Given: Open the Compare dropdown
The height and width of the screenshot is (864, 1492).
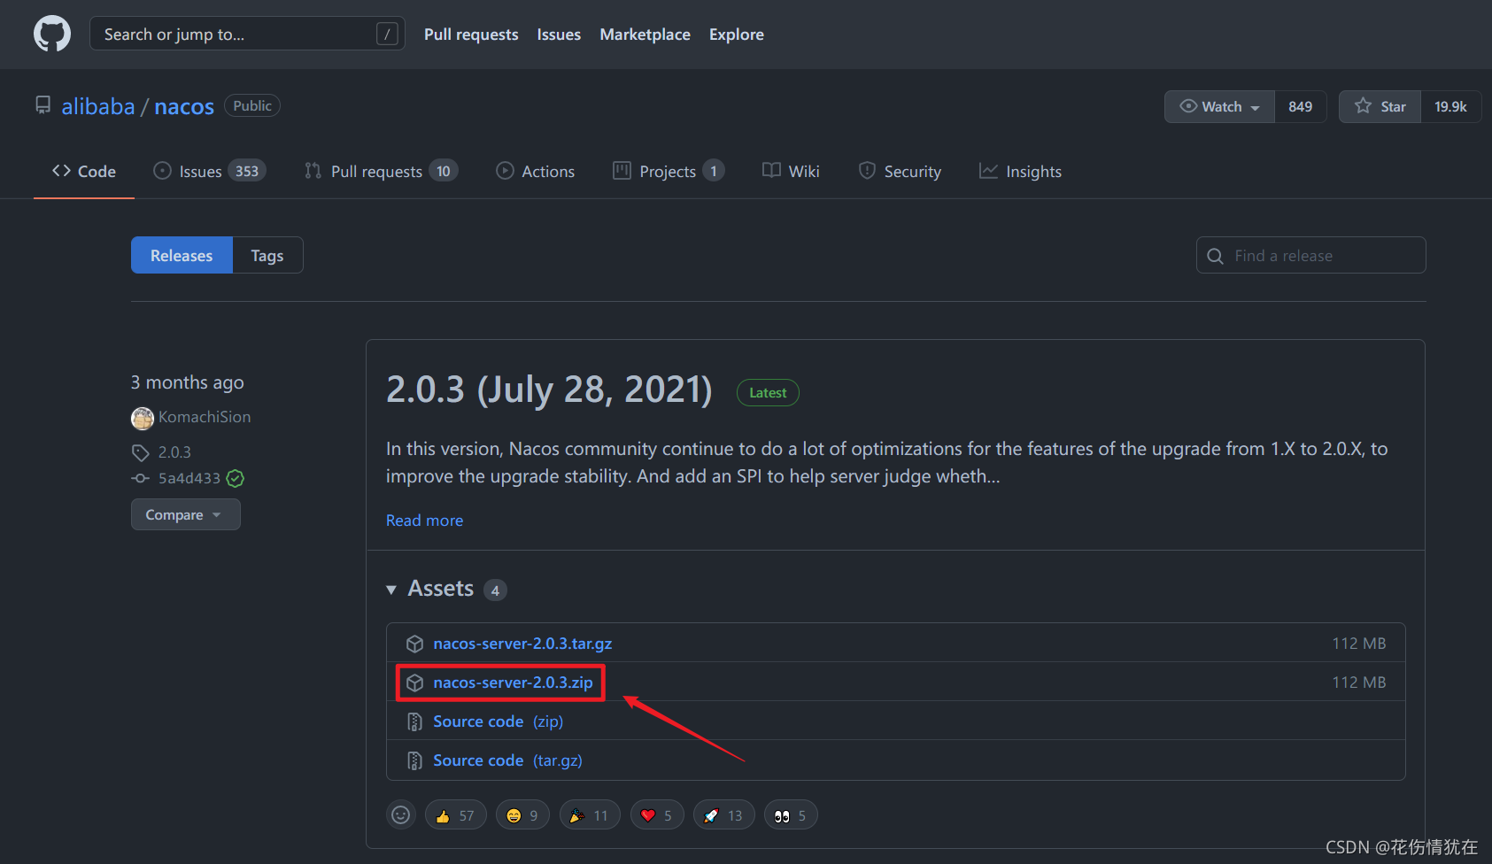Looking at the screenshot, I should point(186,514).
